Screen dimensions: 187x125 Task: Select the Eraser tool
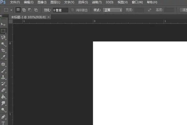(3, 90)
